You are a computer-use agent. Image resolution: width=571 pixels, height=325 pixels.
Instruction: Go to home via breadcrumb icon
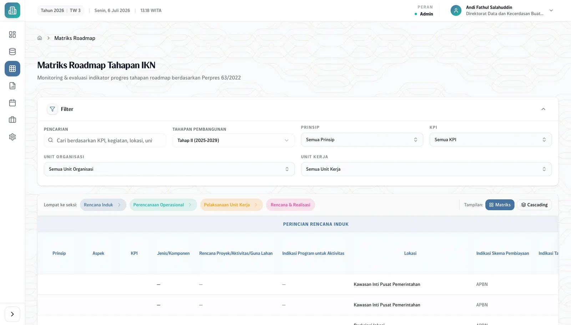pos(40,38)
